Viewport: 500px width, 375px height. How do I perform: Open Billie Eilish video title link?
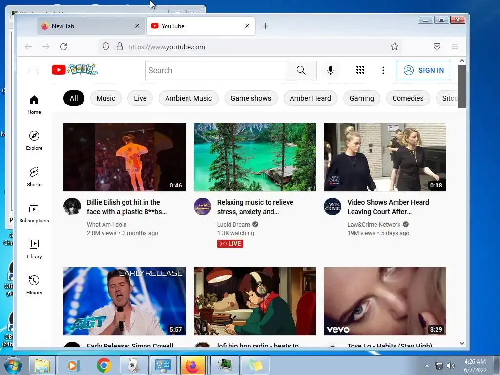[x=126, y=207]
